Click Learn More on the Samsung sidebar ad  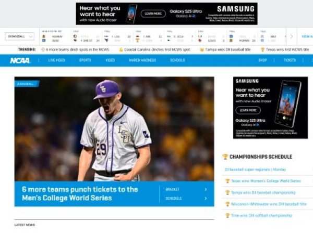pyautogui.click(x=248, y=110)
